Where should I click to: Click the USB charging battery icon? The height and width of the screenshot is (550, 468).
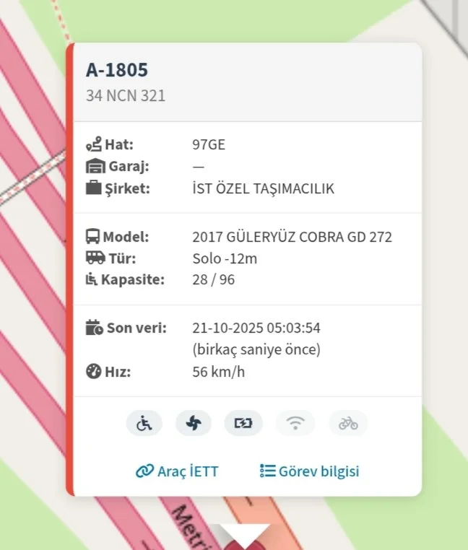[x=243, y=423]
